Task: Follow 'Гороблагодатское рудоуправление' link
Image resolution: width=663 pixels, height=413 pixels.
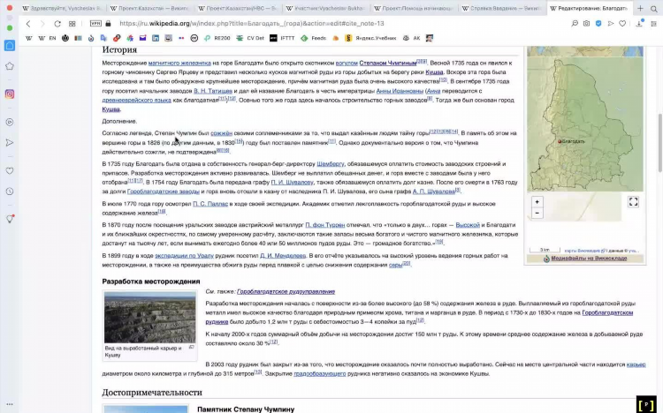Action: pos(286,292)
